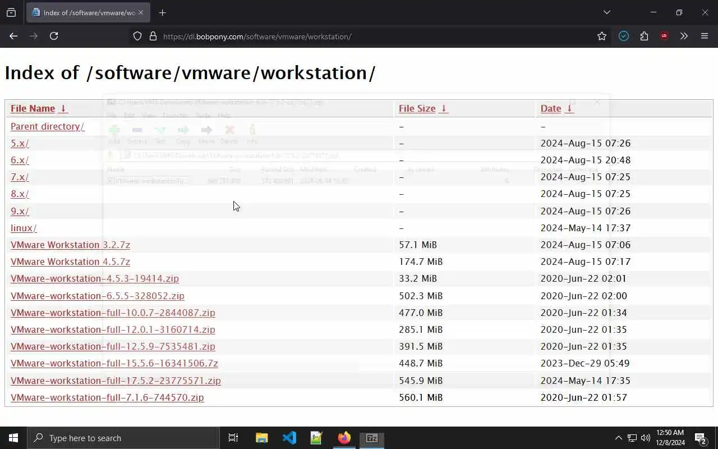Select the Index of /software/vmware tab
This screenshot has width=718, height=449.
(88, 12)
